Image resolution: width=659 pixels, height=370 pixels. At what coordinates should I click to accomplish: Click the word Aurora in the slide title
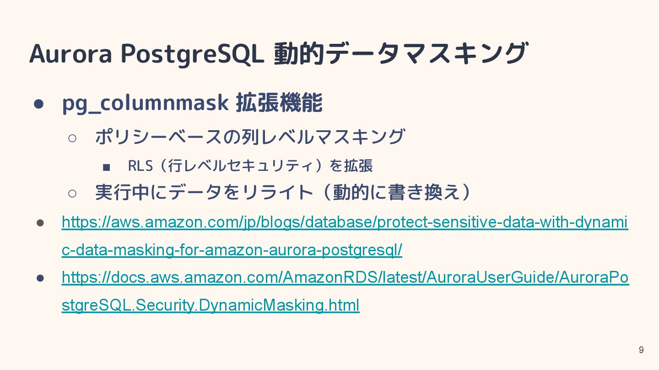[x=70, y=53]
